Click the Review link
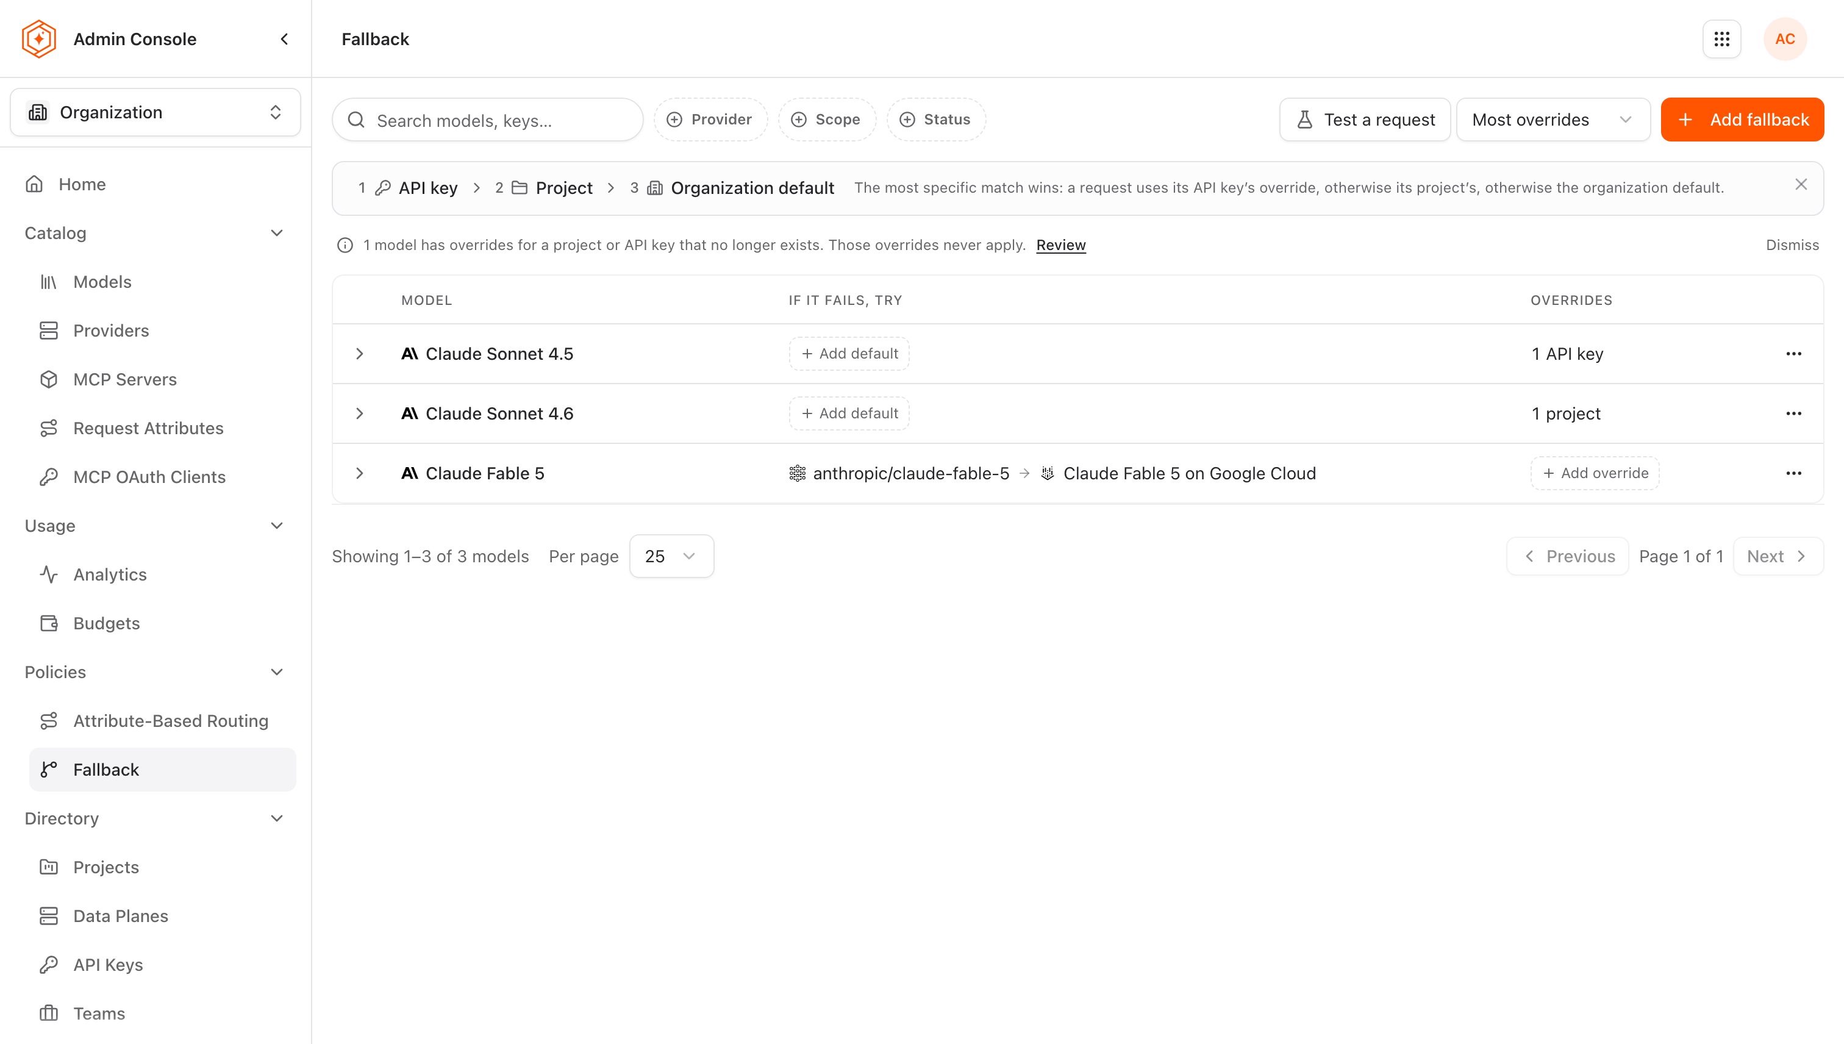 [x=1060, y=245]
